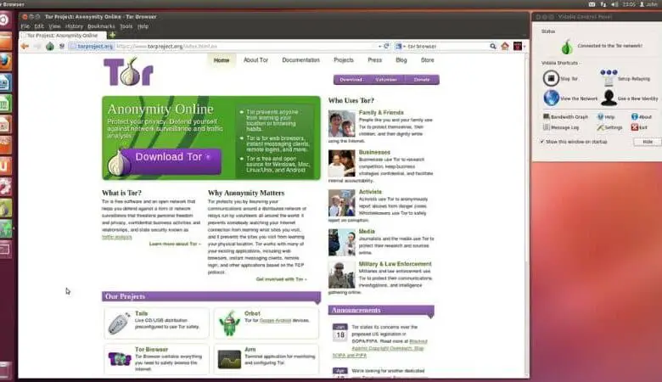Click the NoScript icon next to Torbutton
Image resolution: width=662 pixels, height=382 pixels.
click(x=62, y=46)
